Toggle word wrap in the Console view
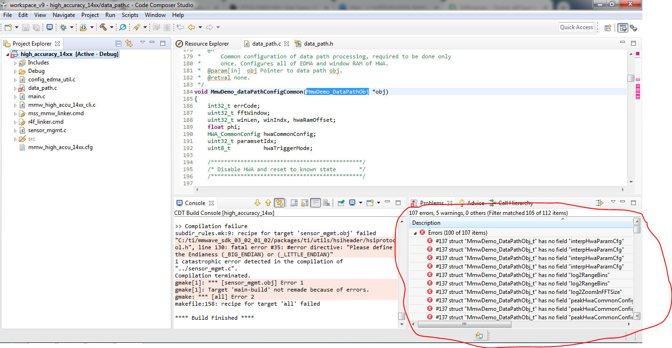This screenshot has height=348, width=672. (316, 203)
